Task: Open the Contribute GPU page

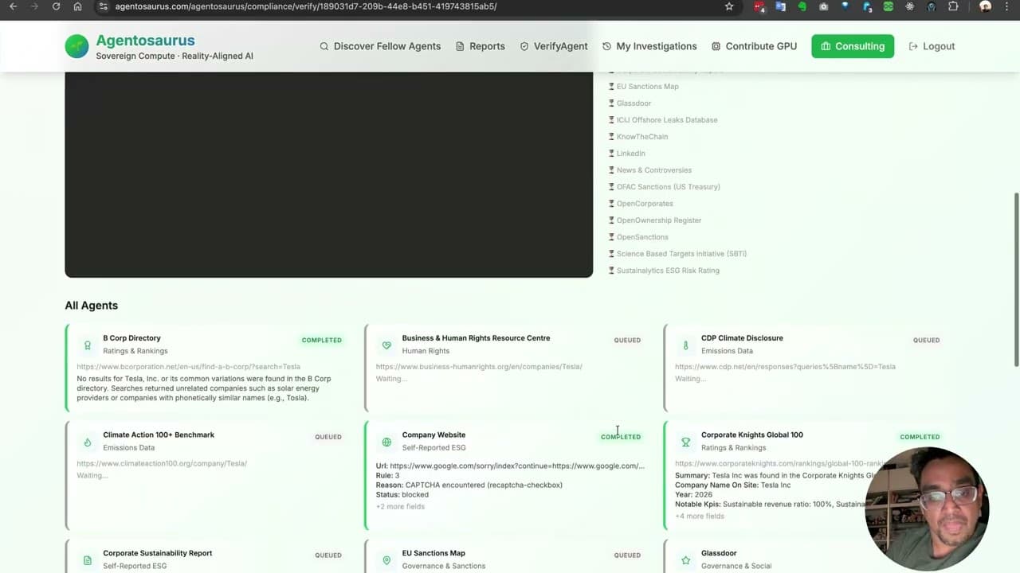Action: click(x=754, y=46)
